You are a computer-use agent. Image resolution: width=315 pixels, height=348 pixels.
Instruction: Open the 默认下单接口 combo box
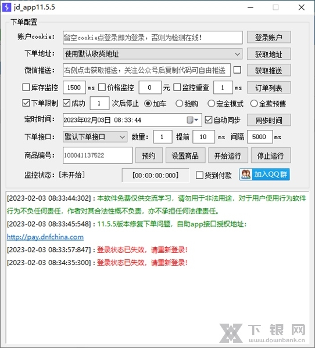click(95, 137)
